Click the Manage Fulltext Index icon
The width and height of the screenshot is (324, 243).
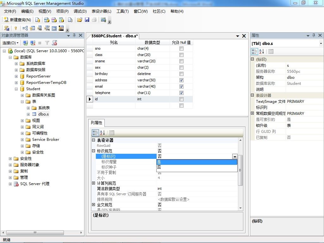40,28
